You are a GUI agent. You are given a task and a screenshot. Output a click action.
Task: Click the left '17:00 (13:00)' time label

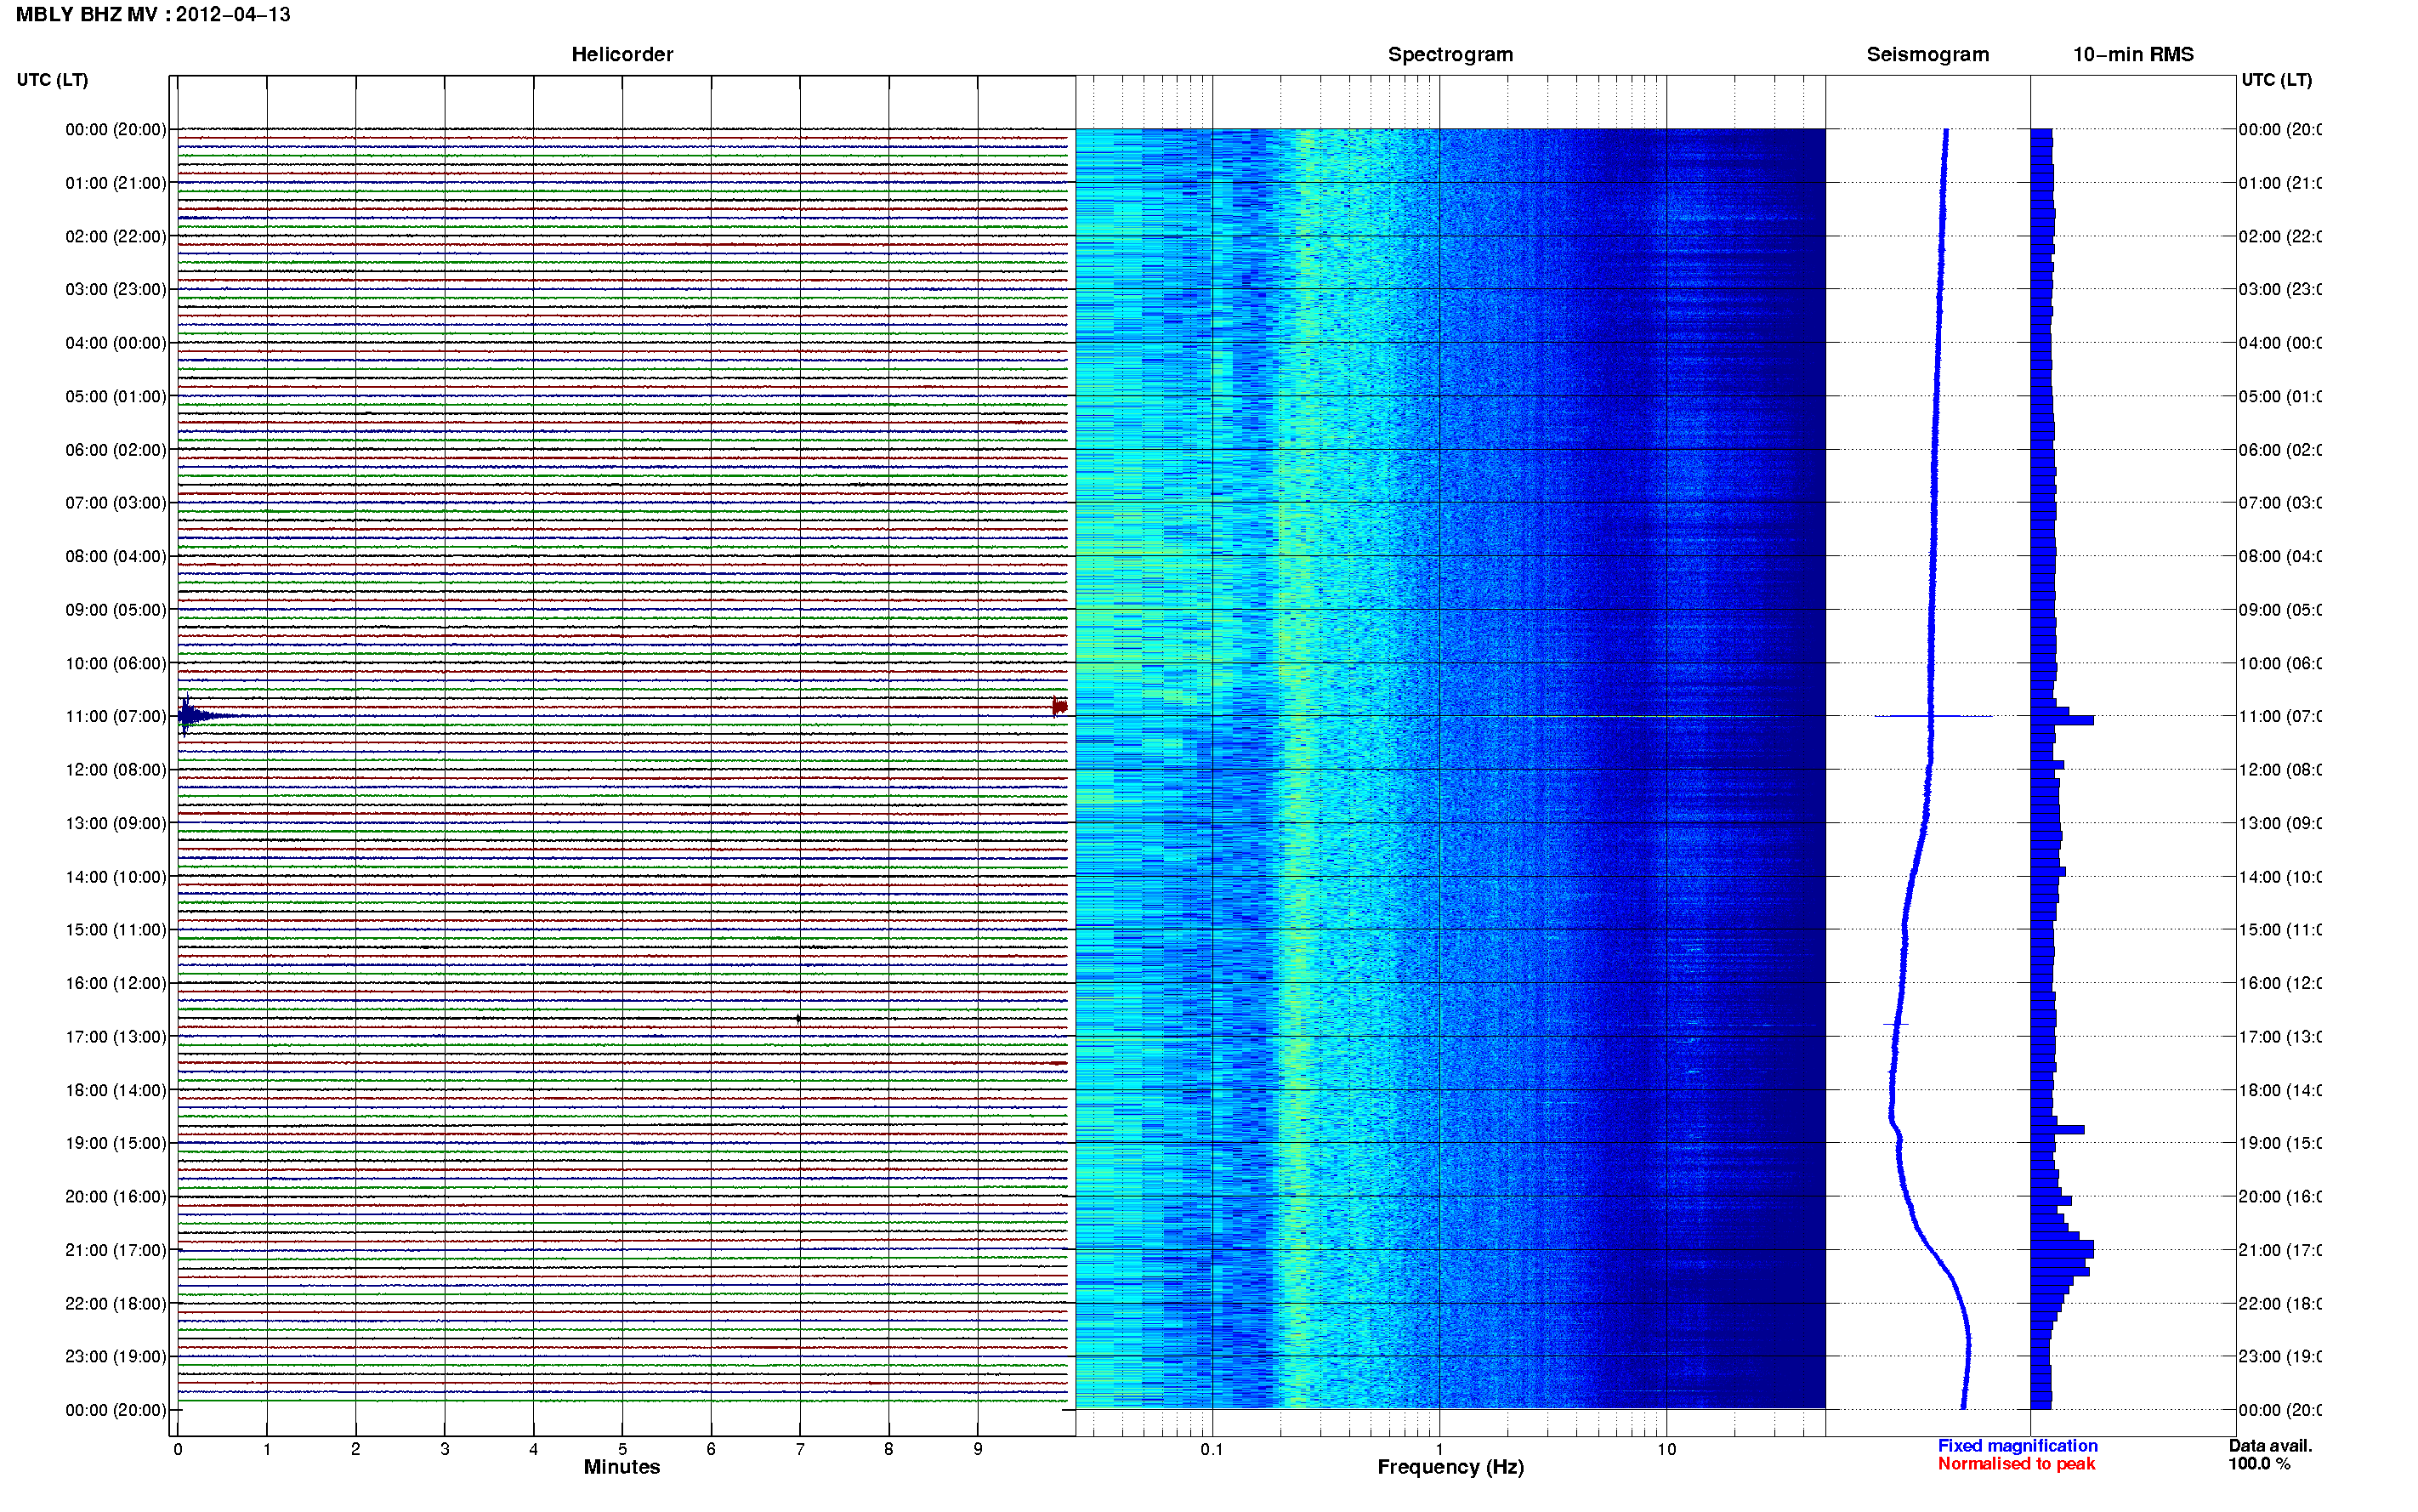click(x=116, y=1036)
